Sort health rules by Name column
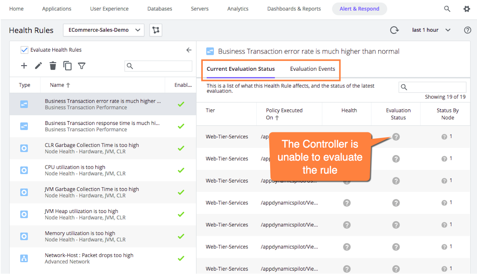 60,85
